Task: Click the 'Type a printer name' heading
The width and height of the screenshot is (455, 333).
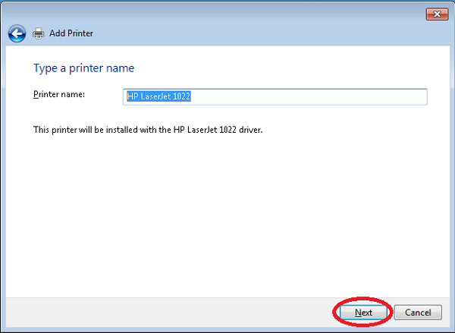Action: point(83,68)
